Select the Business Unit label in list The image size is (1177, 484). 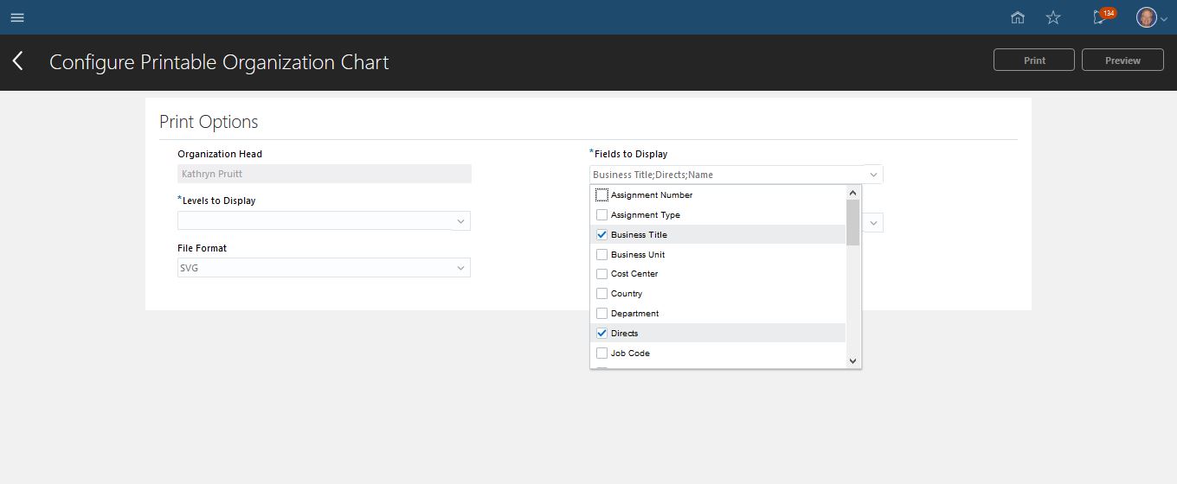[x=638, y=255]
